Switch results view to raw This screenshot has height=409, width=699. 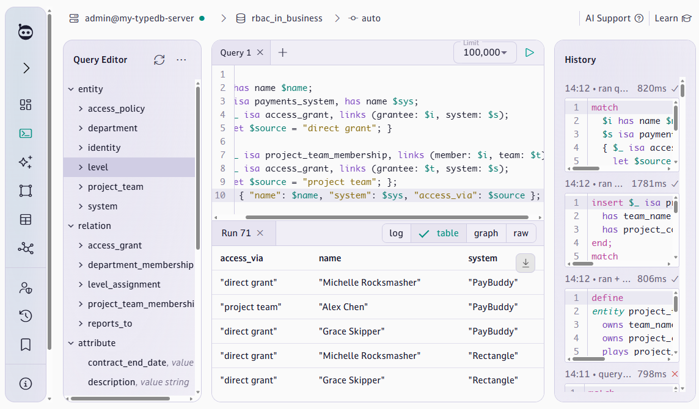point(521,233)
